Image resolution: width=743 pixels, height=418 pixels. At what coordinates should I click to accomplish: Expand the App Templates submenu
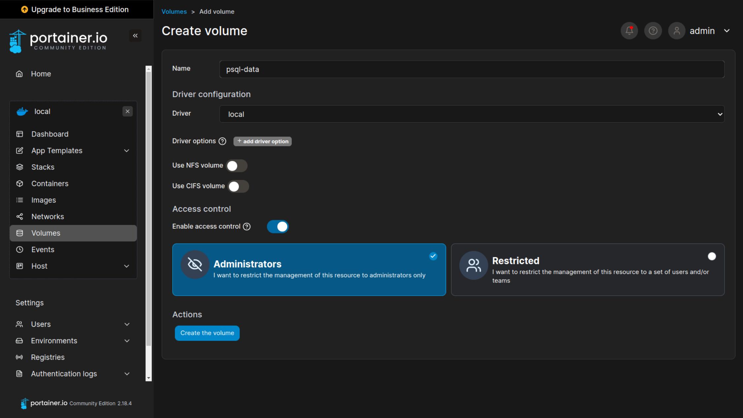127,151
